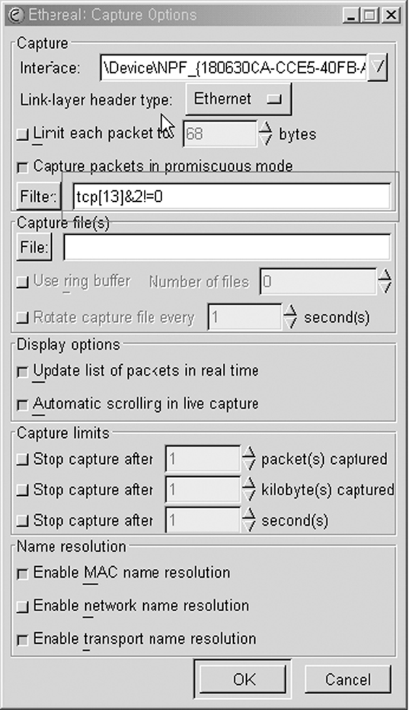Open Link-layer header type Ethernet menu
The height and width of the screenshot is (710, 409).
(x=239, y=99)
